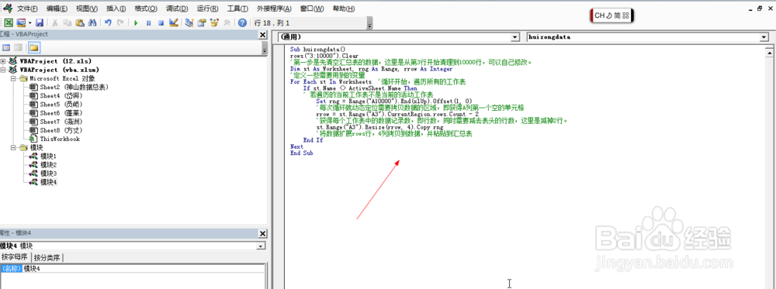Open the 视图(V) menu
The image size is (776, 289).
87,9
